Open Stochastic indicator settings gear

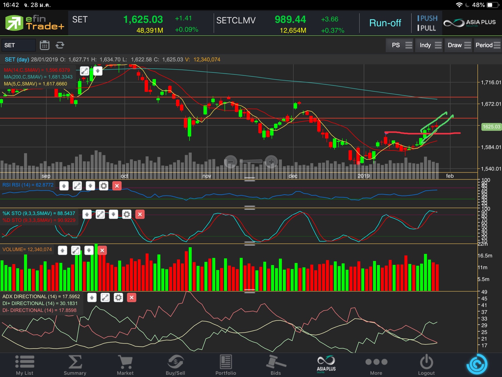pyautogui.click(x=127, y=214)
